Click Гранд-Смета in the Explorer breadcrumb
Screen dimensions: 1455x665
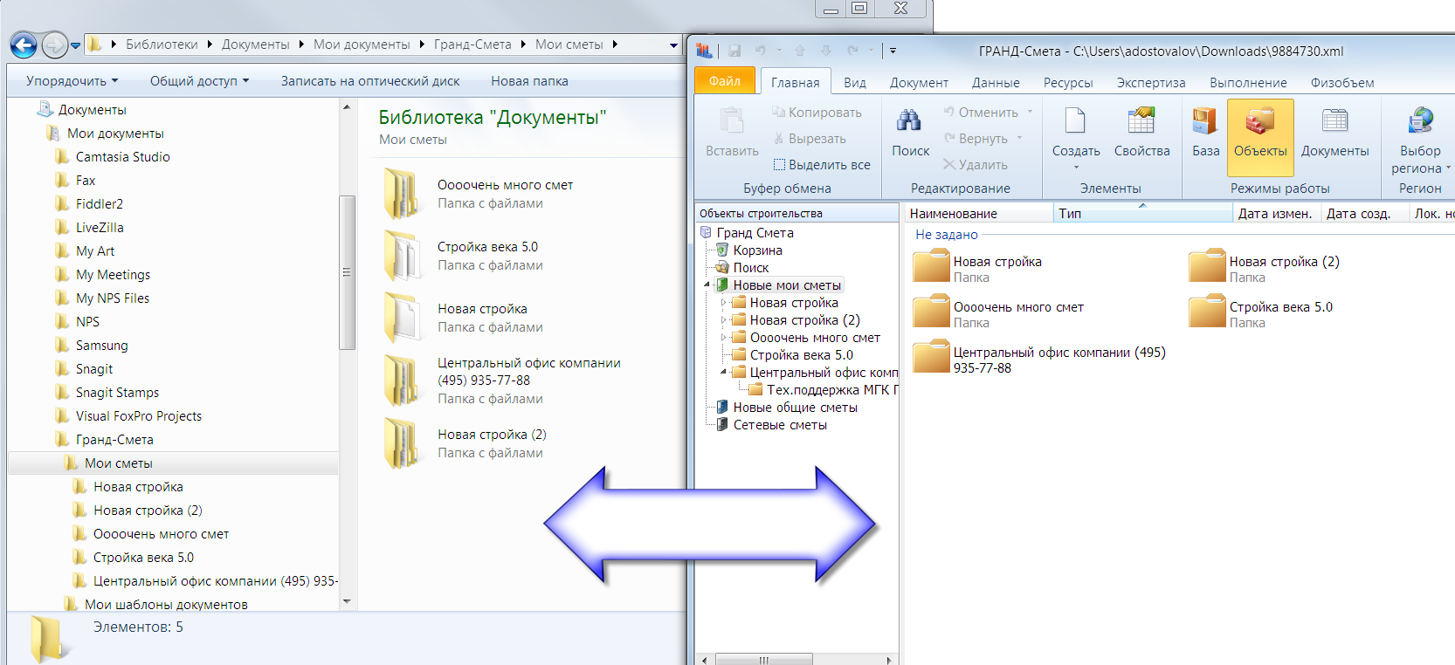[x=472, y=45]
